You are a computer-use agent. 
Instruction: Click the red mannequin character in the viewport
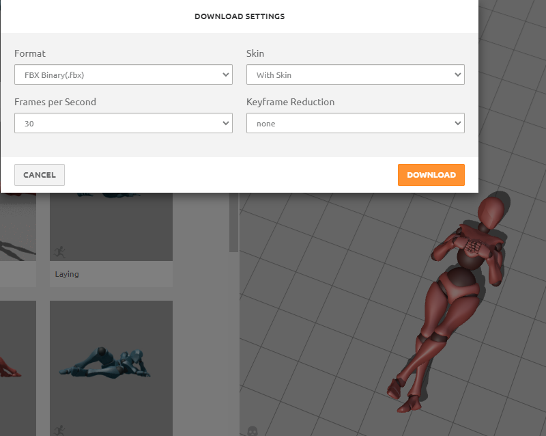[x=449, y=301]
